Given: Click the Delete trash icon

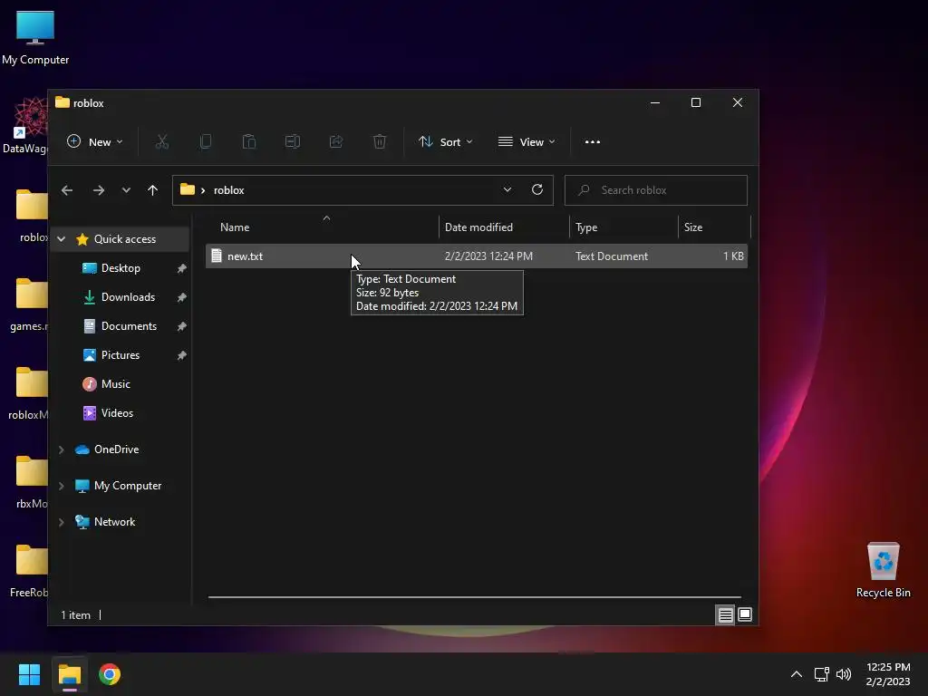Looking at the screenshot, I should point(380,142).
